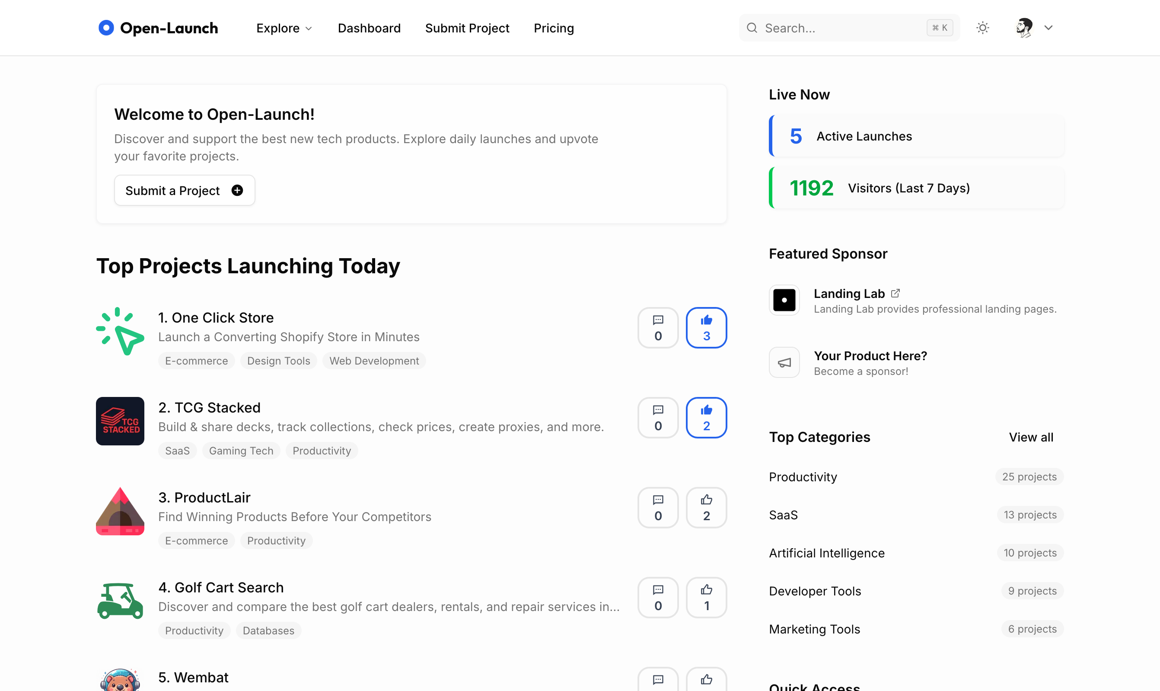Upvote the ProductLair project
This screenshot has height=691, width=1160.
[706, 508]
